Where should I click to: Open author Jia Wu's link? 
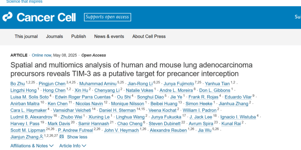(x=204, y=130)
